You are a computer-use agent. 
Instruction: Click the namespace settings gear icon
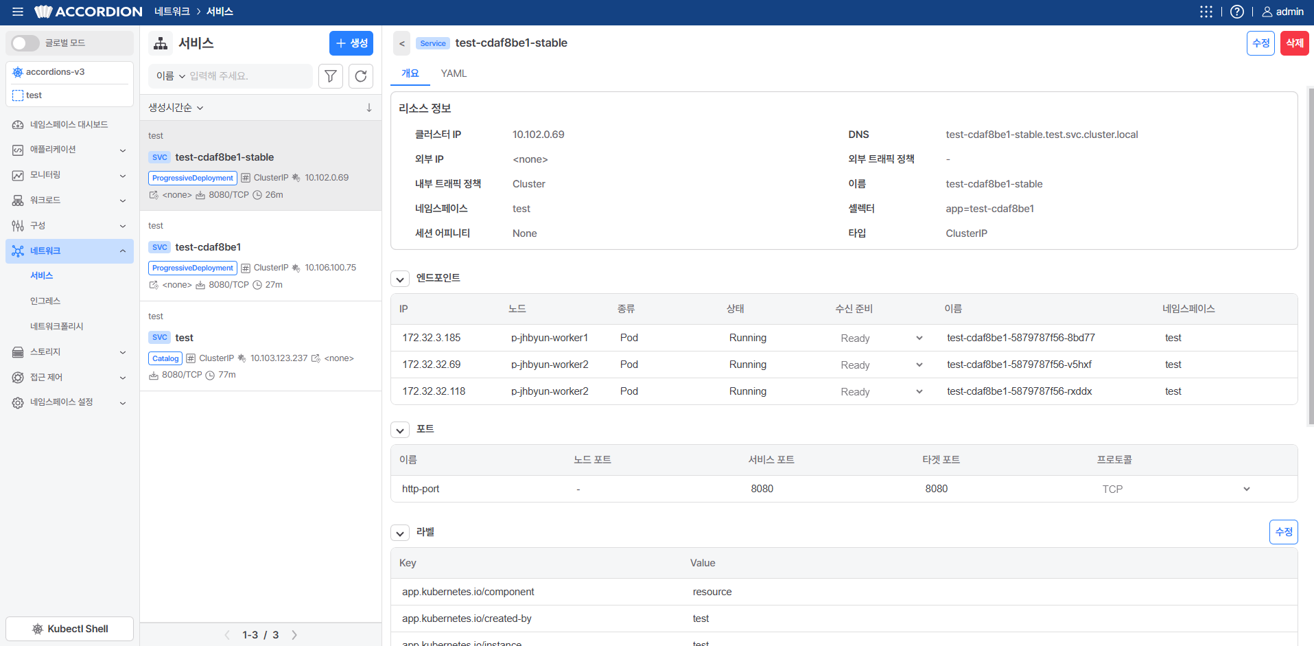click(18, 403)
